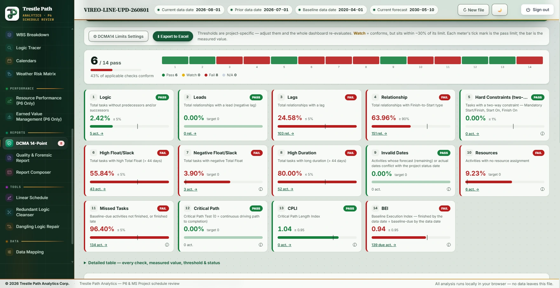Open the 52 act. High Duration link
Image resolution: width=560 pixels, height=288 pixels.
tap(286, 189)
